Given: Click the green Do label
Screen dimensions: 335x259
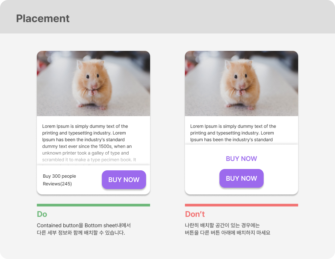Looking at the screenshot, I should (42, 214).
